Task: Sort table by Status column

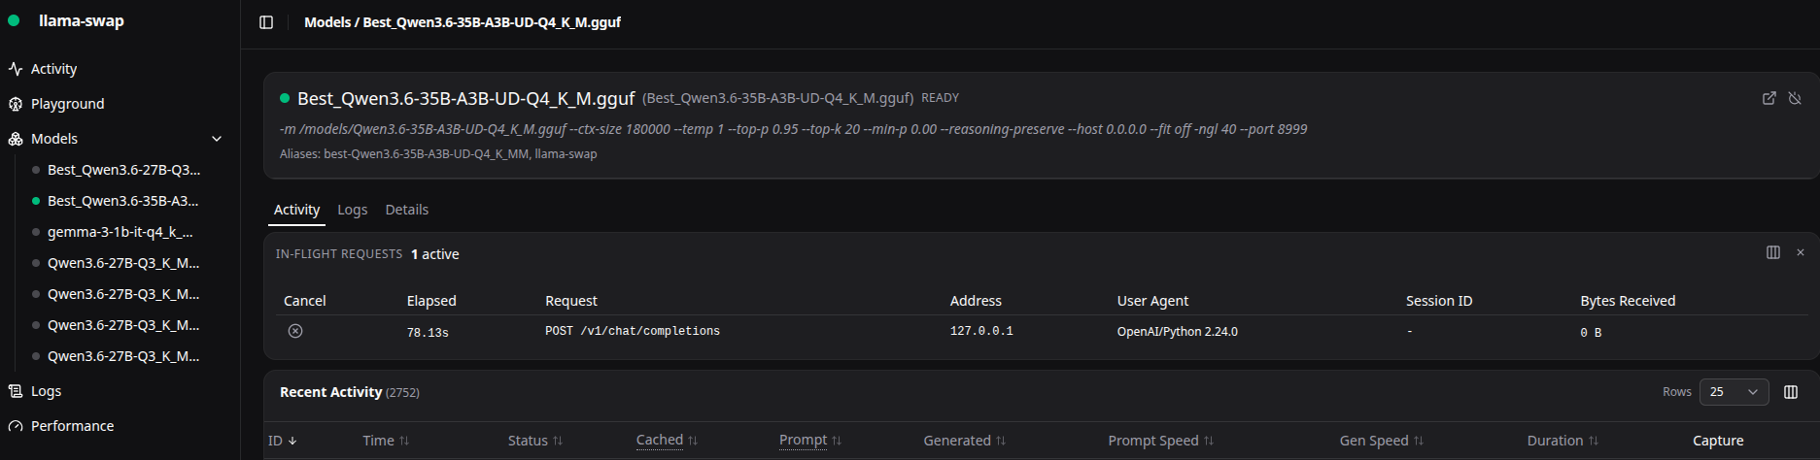Action: click(535, 441)
